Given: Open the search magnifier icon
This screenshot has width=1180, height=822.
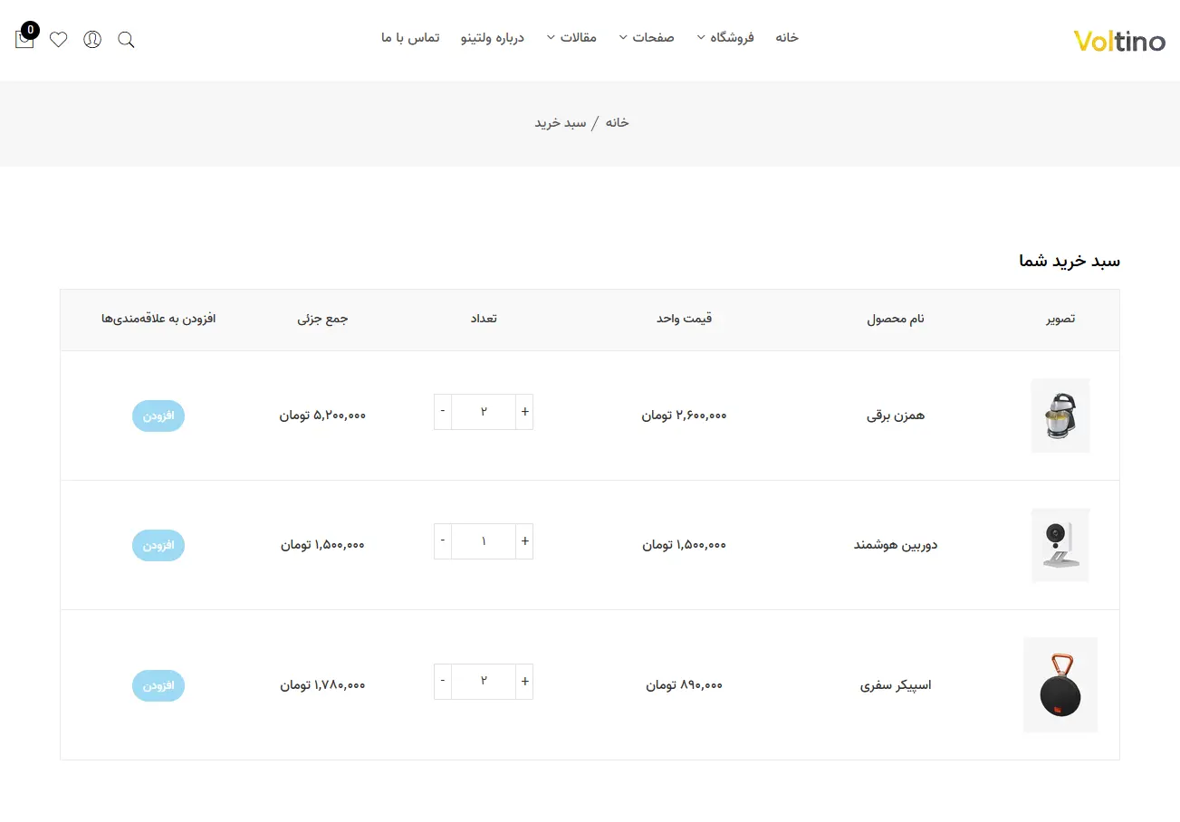Looking at the screenshot, I should [x=127, y=40].
